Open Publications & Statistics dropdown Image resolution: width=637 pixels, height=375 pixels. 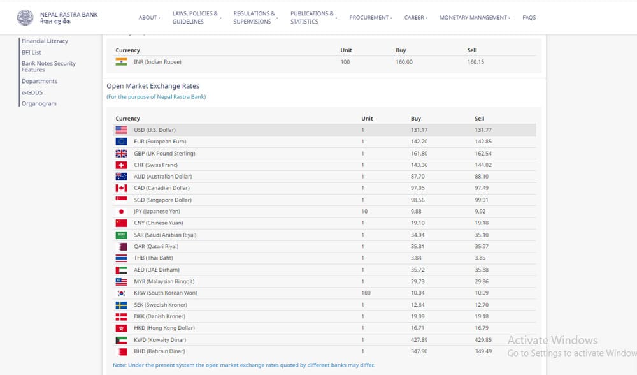[x=313, y=17]
